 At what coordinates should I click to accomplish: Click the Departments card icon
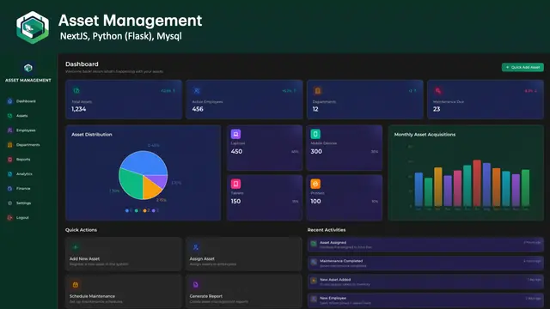pos(317,91)
